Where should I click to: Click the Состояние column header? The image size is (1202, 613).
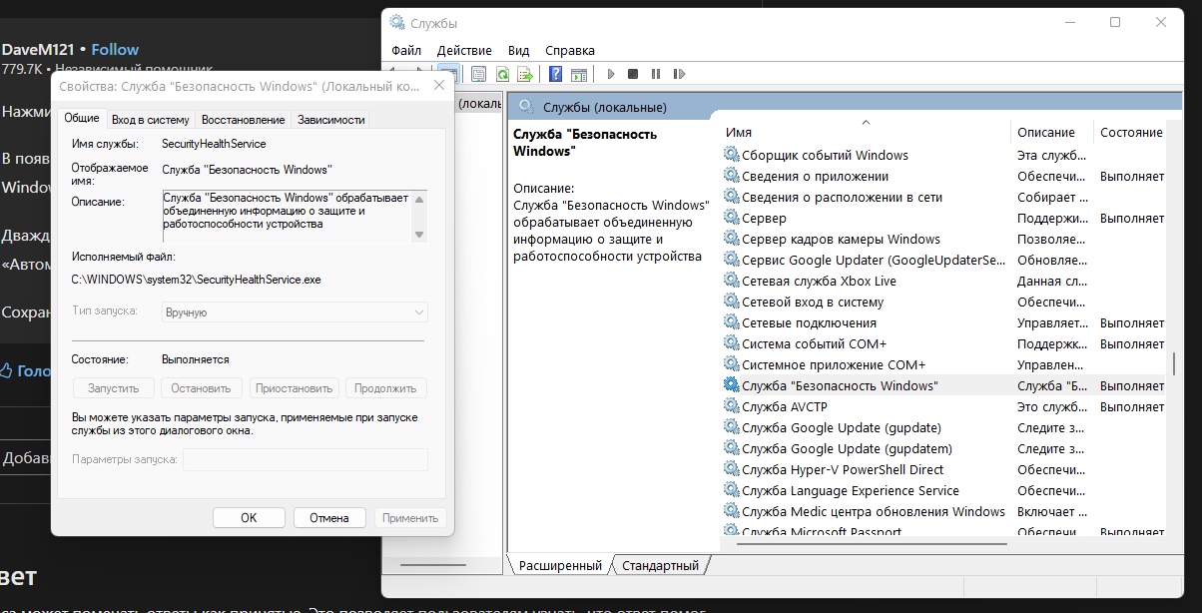(x=1132, y=132)
